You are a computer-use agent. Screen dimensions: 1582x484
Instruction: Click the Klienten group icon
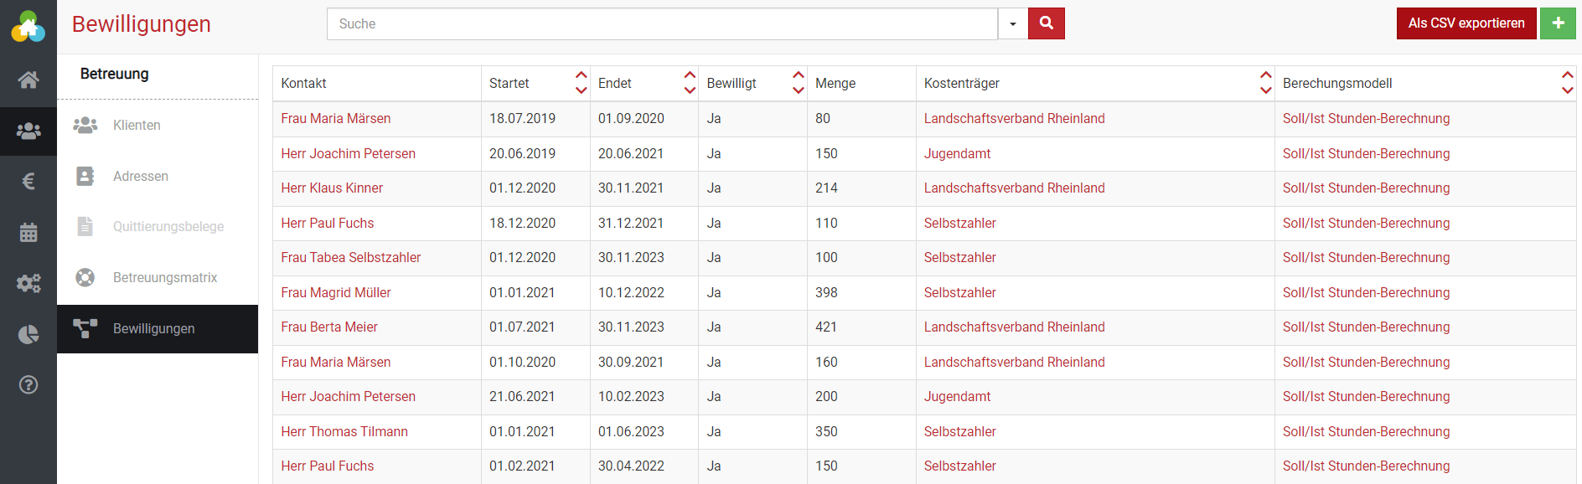[85, 126]
